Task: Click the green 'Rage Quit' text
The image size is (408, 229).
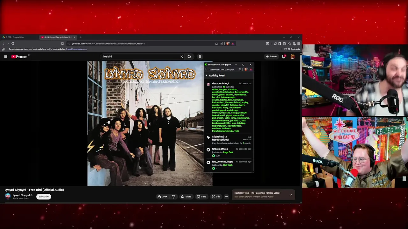Action: click(228, 152)
